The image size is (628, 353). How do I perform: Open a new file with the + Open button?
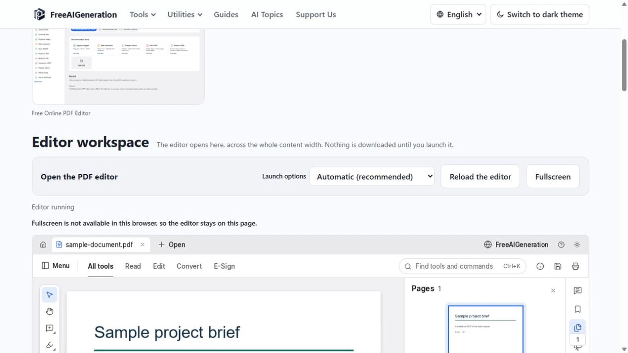point(172,245)
